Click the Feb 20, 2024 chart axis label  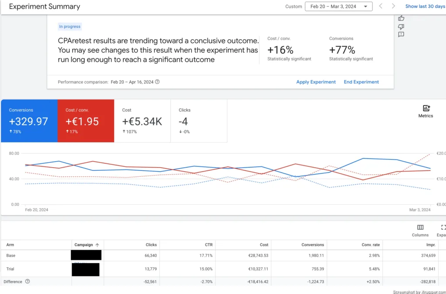pos(37,210)
